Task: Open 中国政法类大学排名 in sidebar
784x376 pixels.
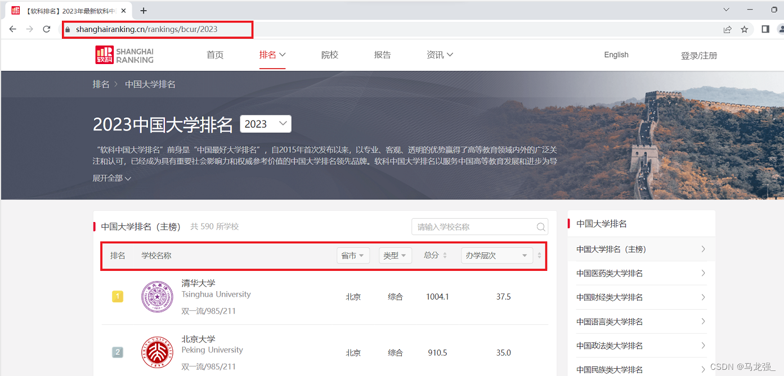Action: coord(641,346)
